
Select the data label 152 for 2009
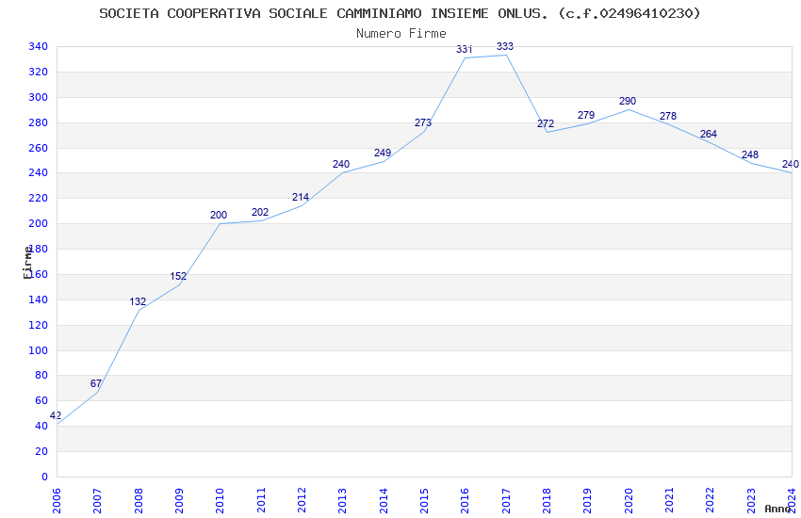178,276
